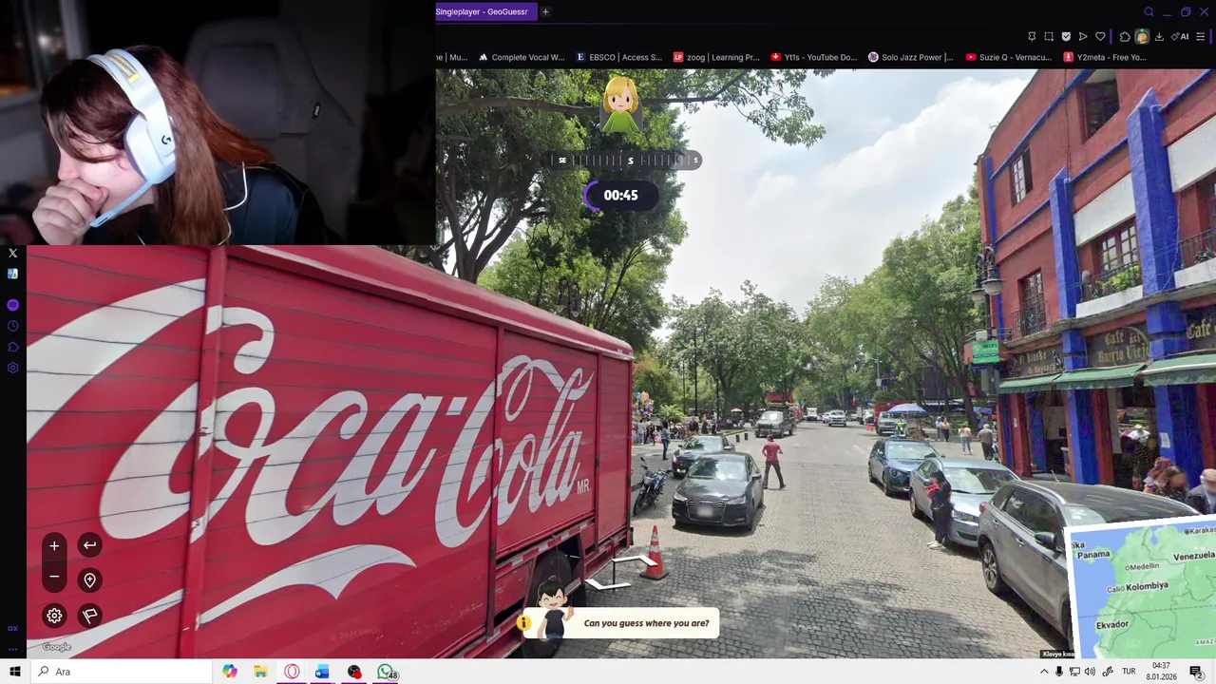The width and height of the screenshot is (1216, 684).
Task: Open History clock in Opera sidebar
Action: pos(12,326)
